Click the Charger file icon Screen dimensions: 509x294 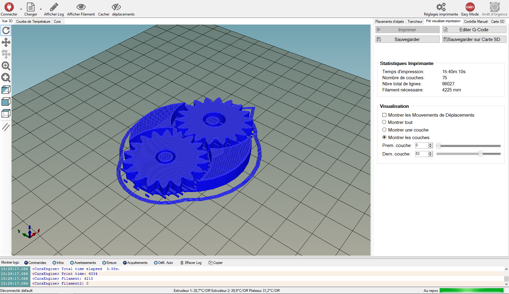31,7
